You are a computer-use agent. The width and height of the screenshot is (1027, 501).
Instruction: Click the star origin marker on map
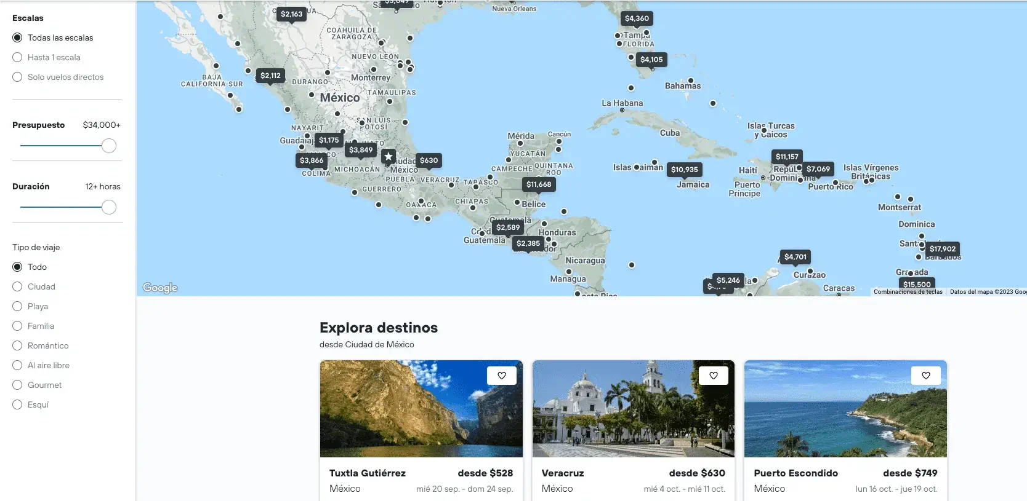coord(389,157)
